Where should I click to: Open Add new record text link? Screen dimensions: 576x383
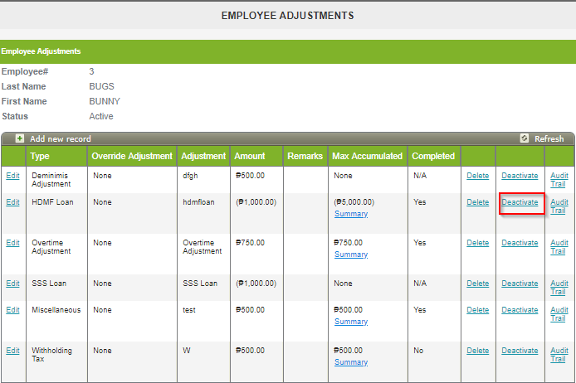(x=61, y=138)
